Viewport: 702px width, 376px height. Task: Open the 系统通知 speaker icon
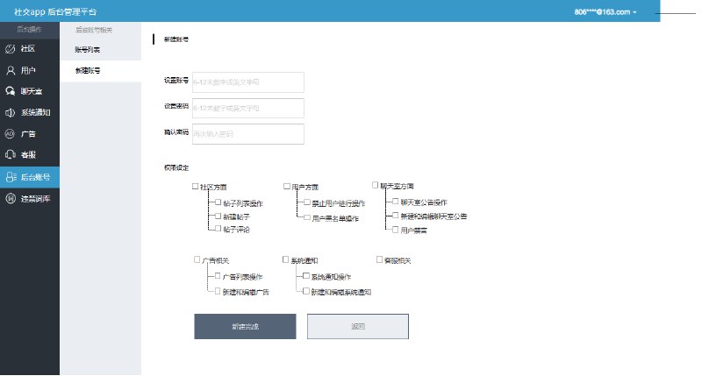(10, 113)
